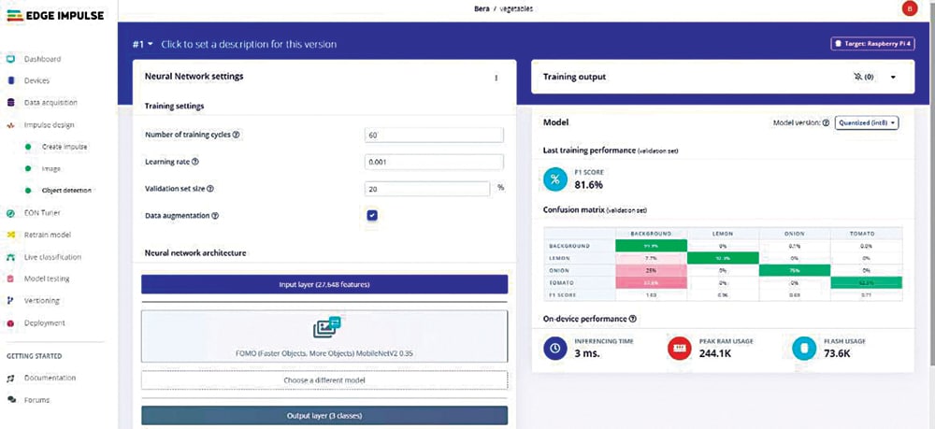The height and width of the screenshot is (429, 935).
Task: Click the Choose a different model button
Action: [x=324, y=380]
